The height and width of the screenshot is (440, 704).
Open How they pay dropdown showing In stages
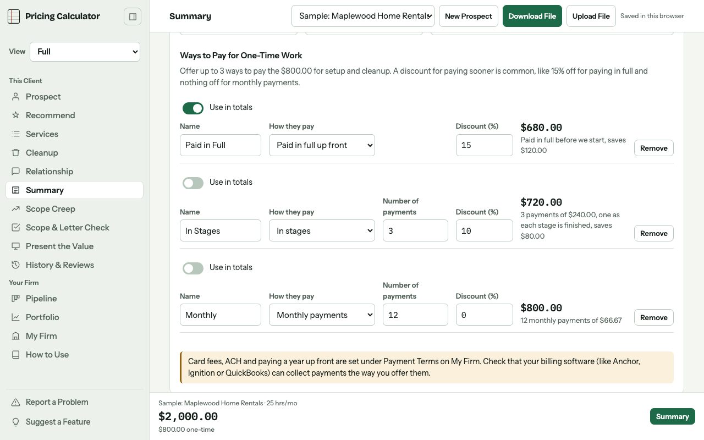click(x=322, y=231)
